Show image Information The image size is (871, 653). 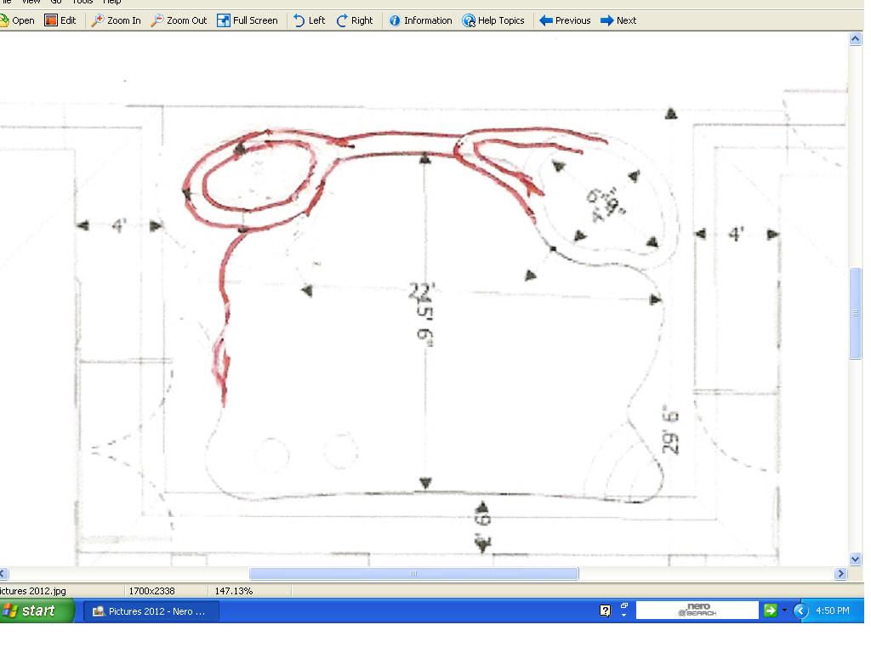(420, 20)
